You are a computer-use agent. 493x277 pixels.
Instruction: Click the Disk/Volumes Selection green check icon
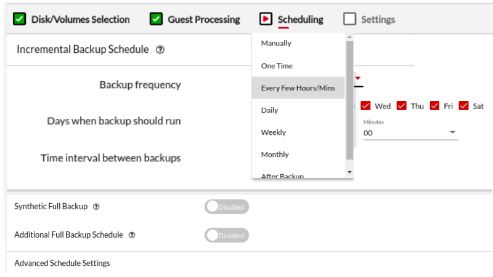pyautogui.click(x=19, y=19)
